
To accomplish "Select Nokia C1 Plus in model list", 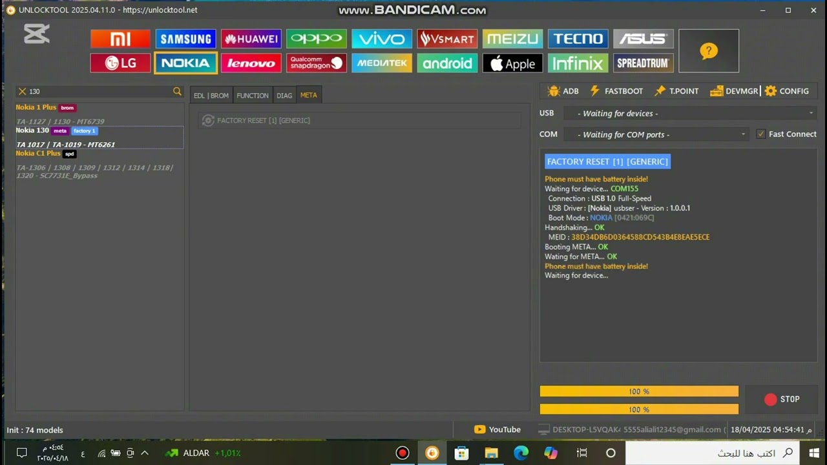I will (99, 165).
